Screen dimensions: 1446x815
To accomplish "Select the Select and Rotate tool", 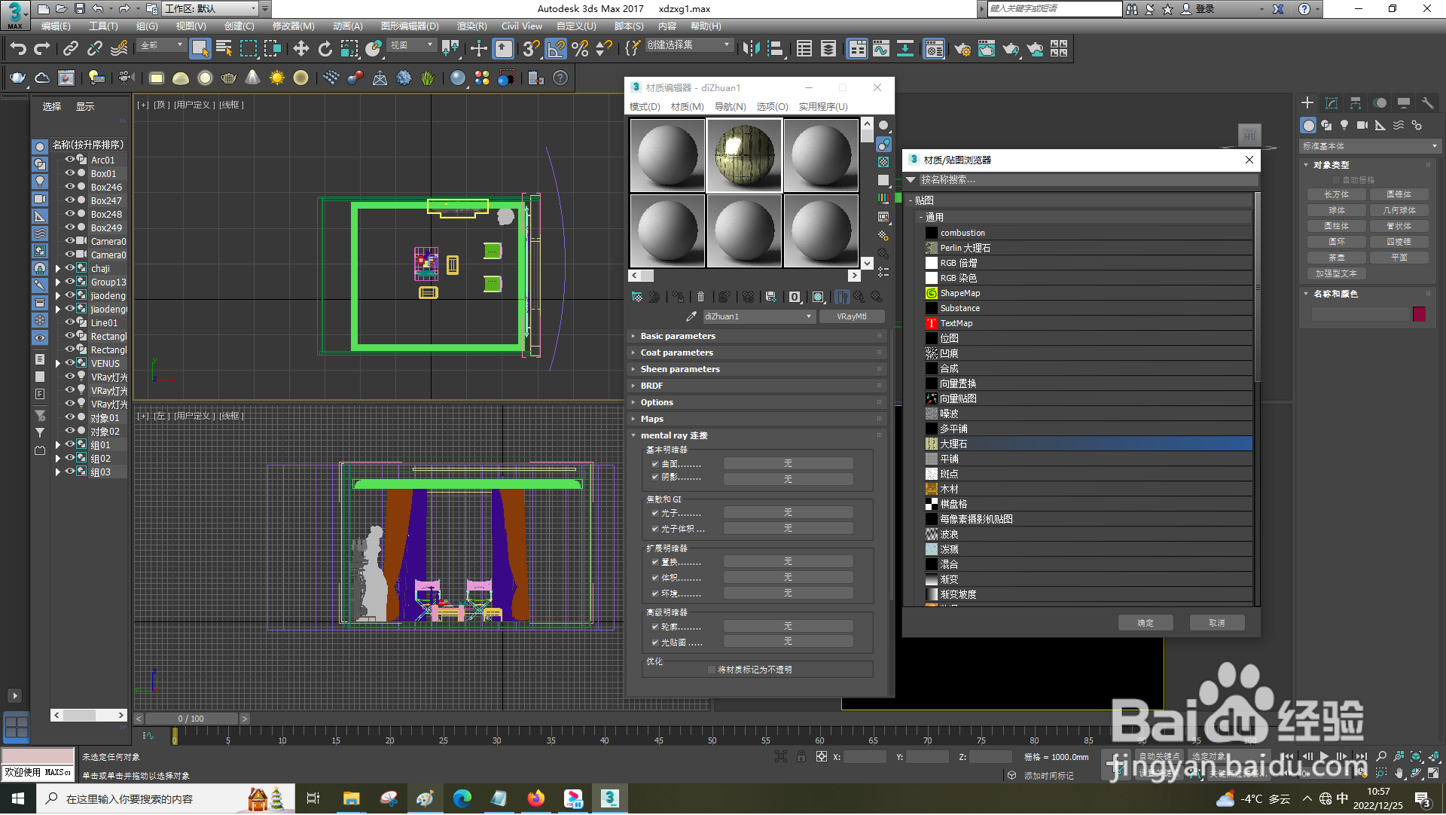I will (x=325, y=48).
